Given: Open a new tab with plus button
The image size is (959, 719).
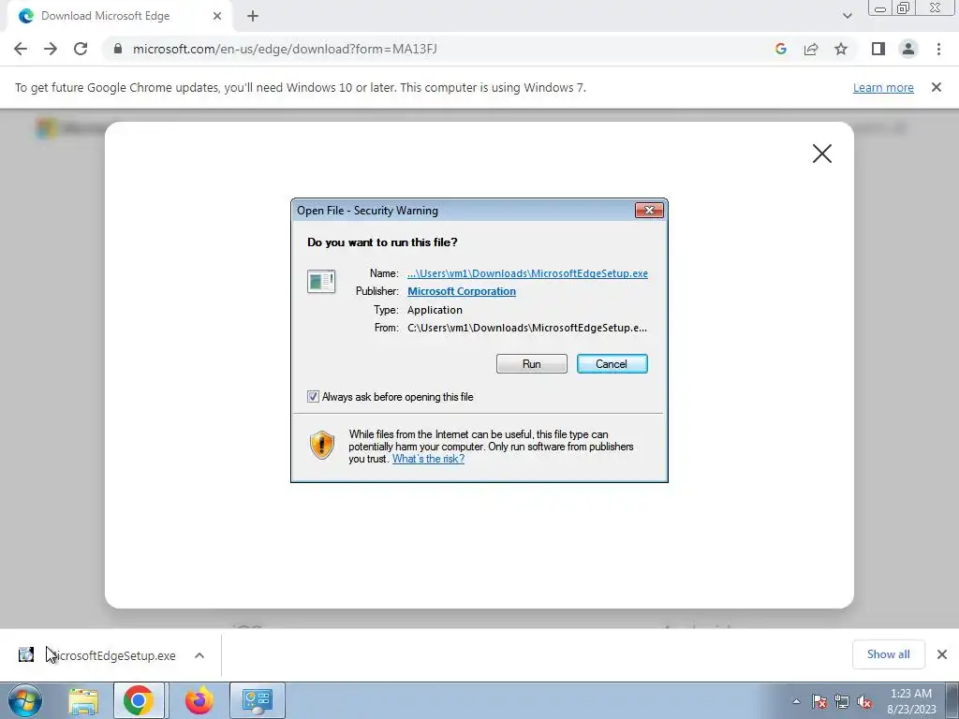Looking at the screenshot, I should (x=253, y=16).
